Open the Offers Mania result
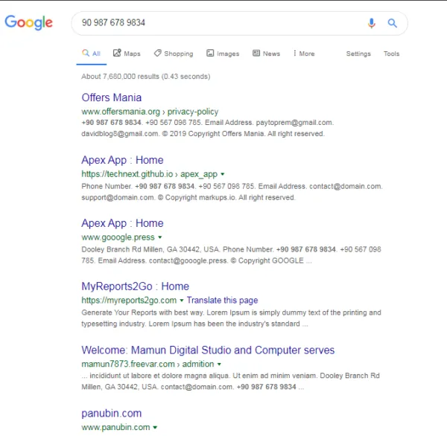The width and height of the screenshot is (447, 436). [112, 97]
